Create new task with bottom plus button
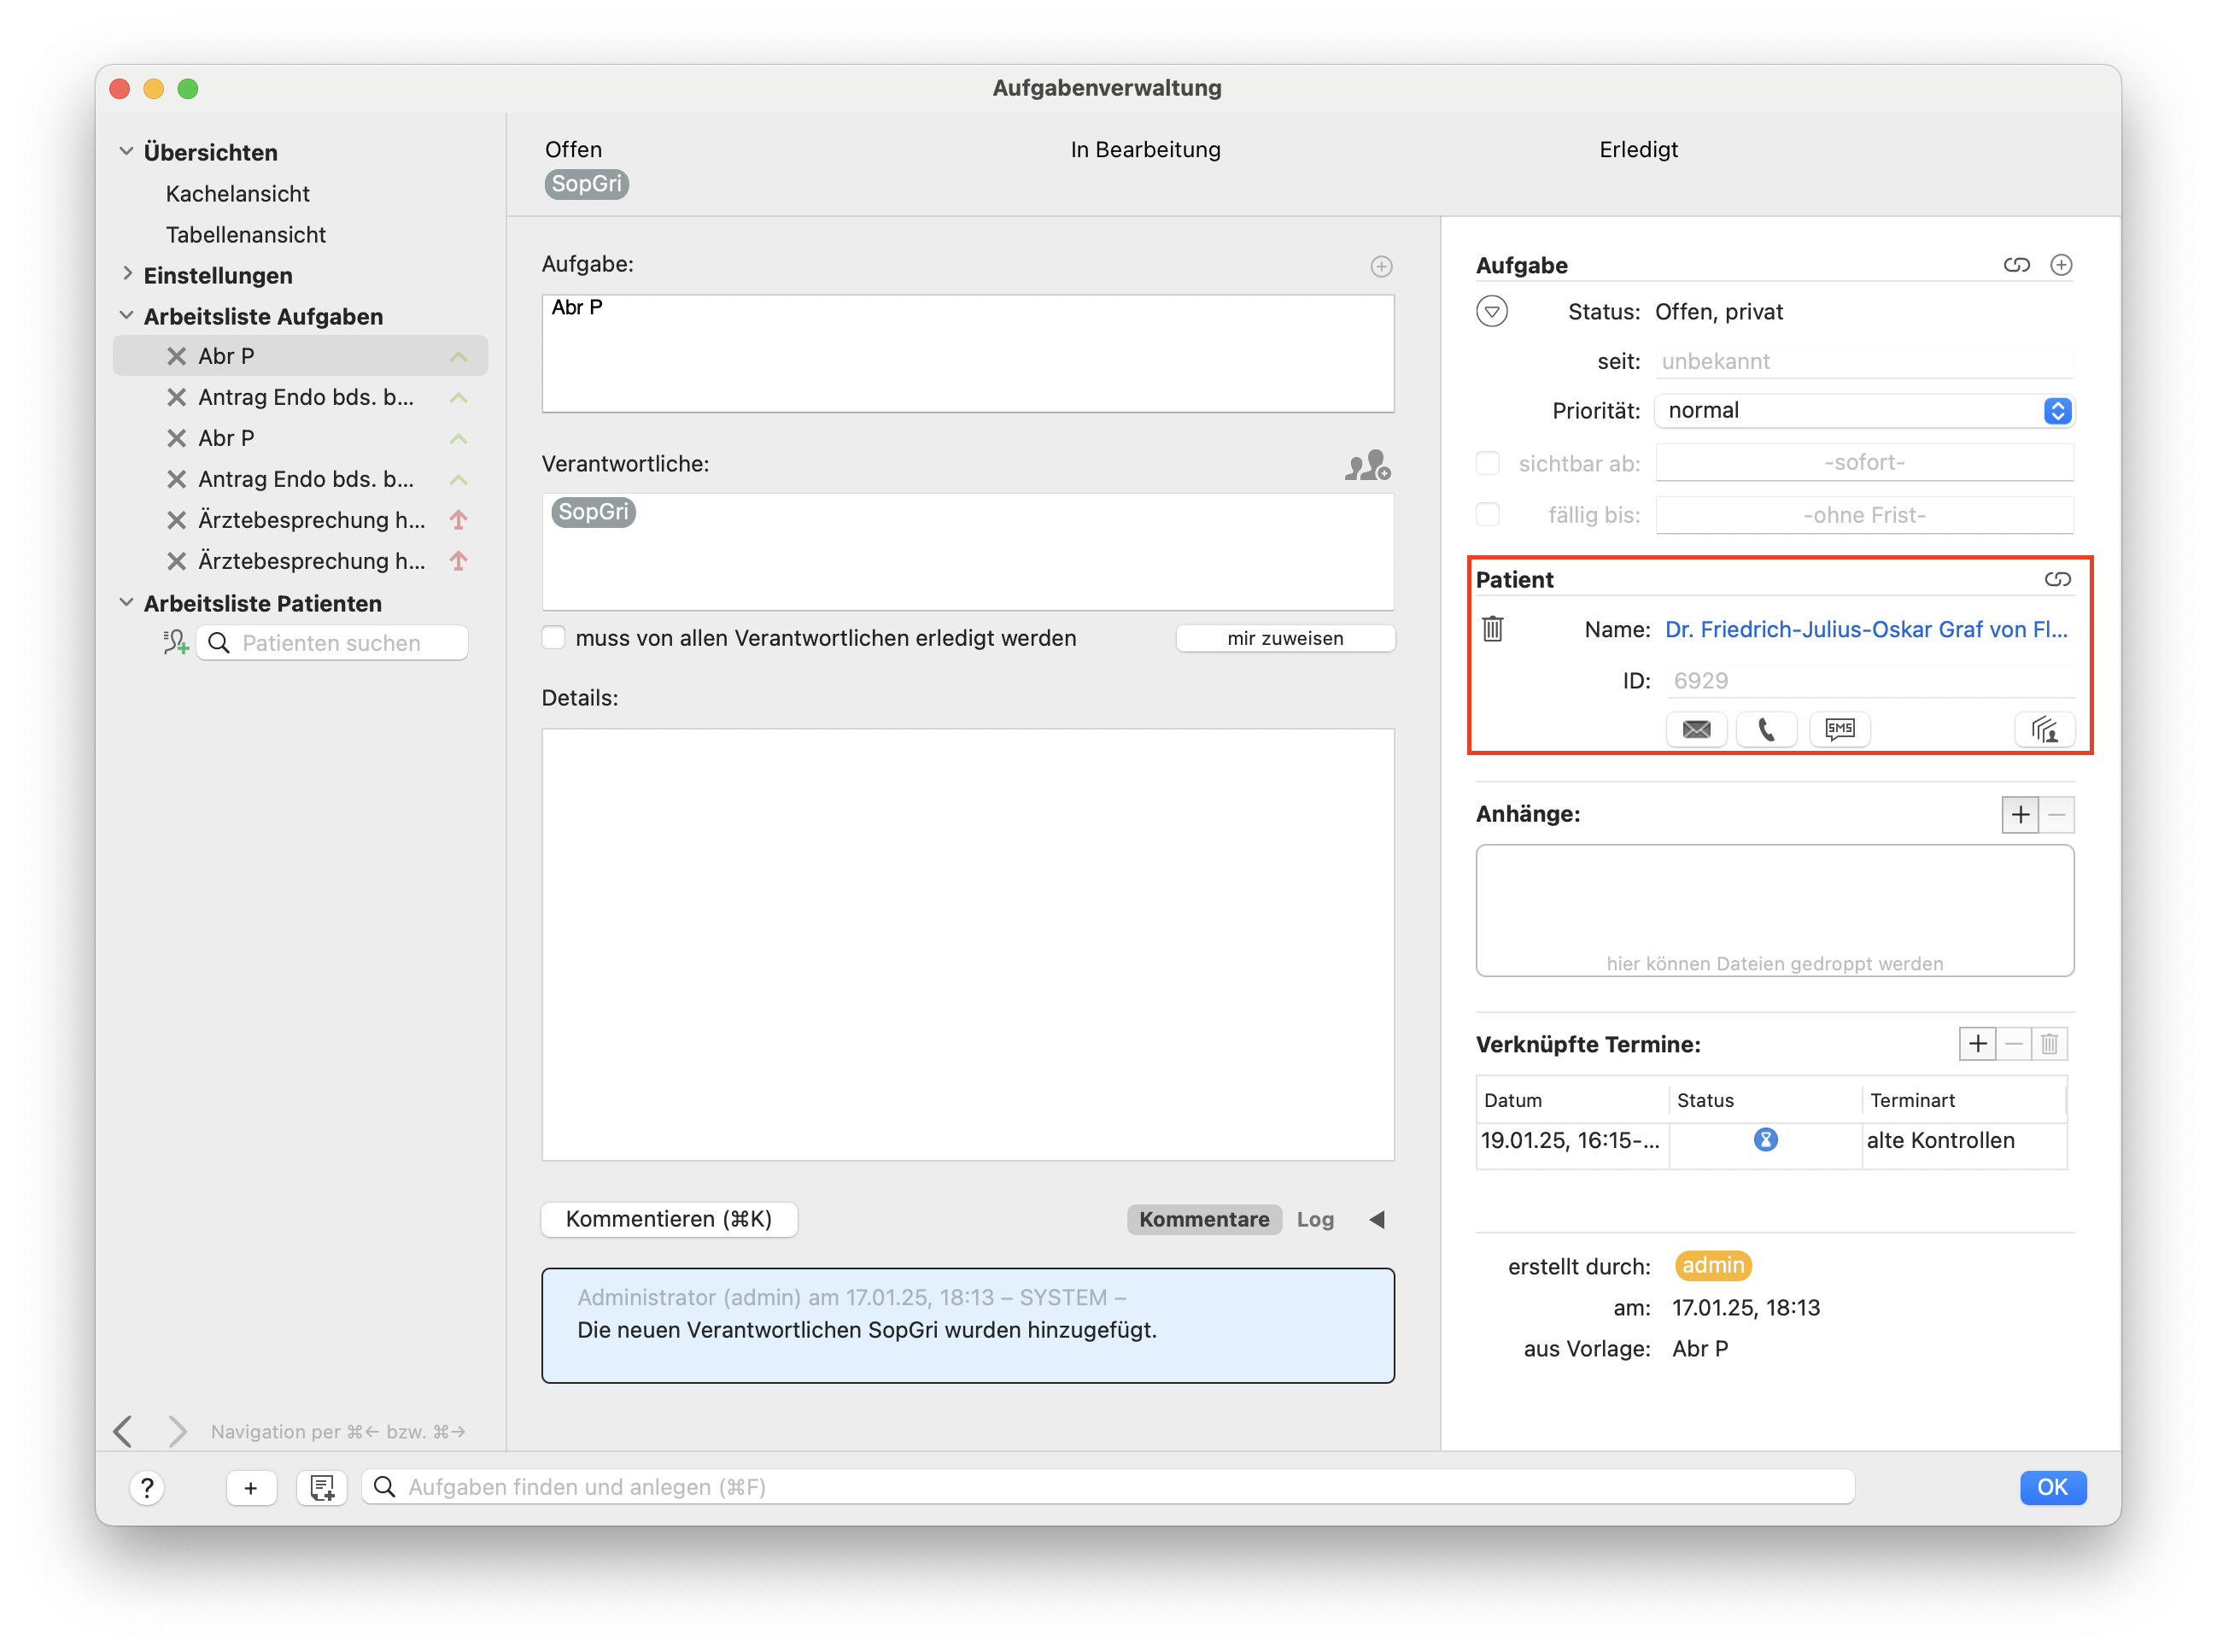The width and height of the screenshot is (2217, 1652). click(x=251, y=1488)
